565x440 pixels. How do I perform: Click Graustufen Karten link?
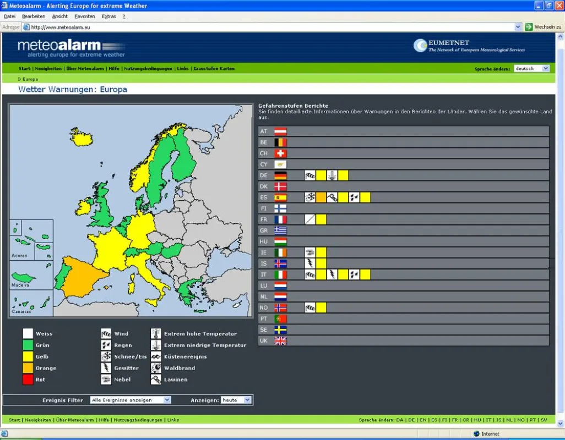pyautogui.click(x=214, y=68)
